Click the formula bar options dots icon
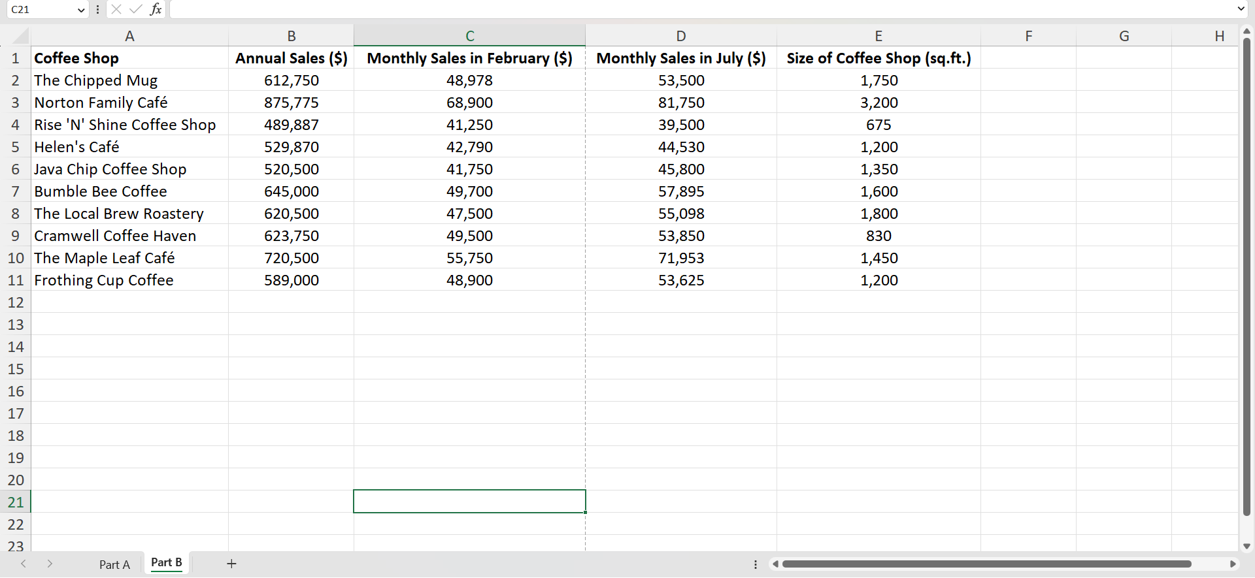The height and width of the screenshot is (578, 1255). (97, 9)
